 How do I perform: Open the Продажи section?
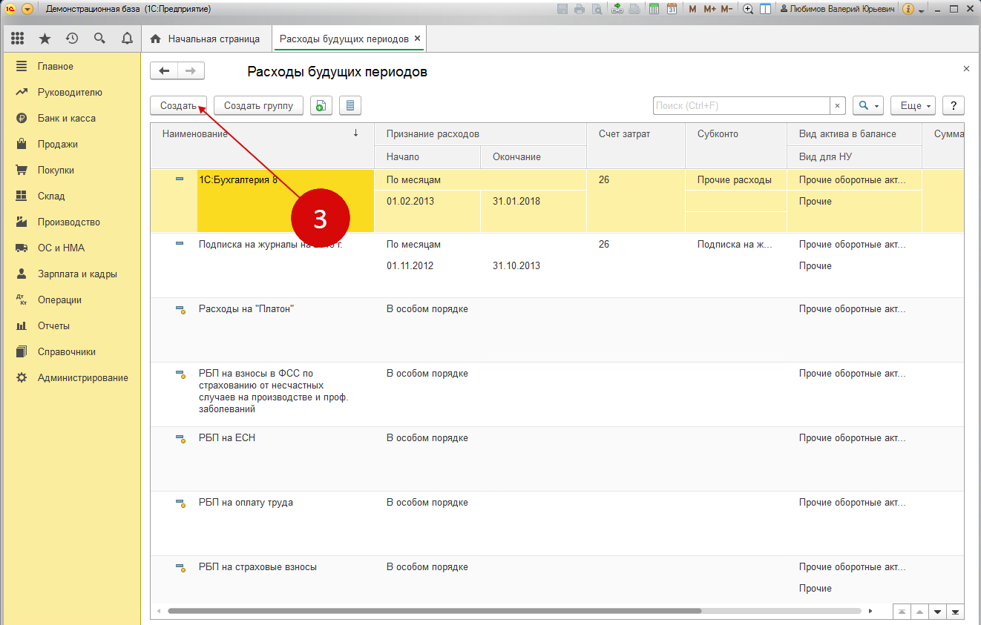(70, 144)
